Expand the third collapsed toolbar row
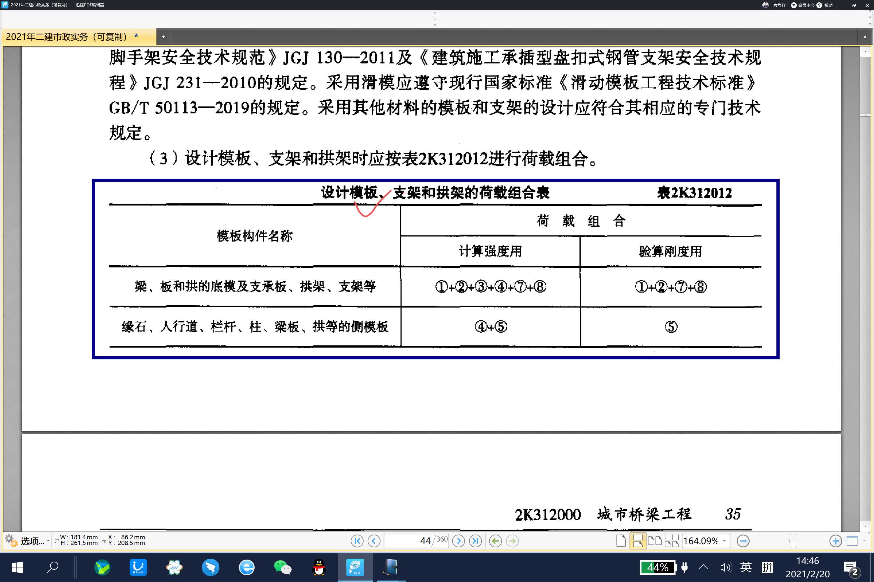The image size is (874, 582). coord(435,25)
